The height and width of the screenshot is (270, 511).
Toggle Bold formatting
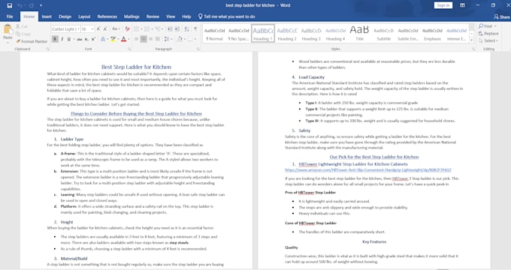[x=55, y=39]
